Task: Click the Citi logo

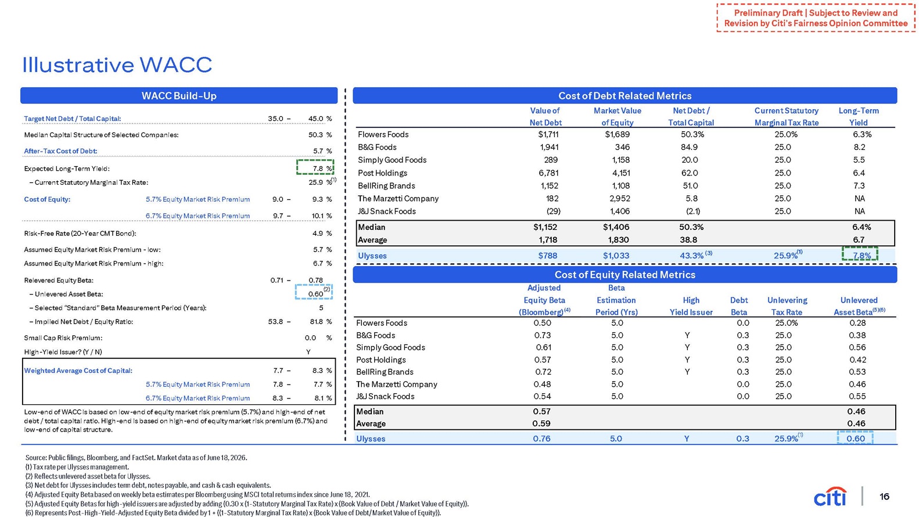Action: tap(830, 496)
